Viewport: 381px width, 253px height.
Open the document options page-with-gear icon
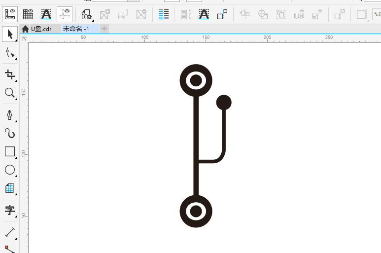click(86, 14)
